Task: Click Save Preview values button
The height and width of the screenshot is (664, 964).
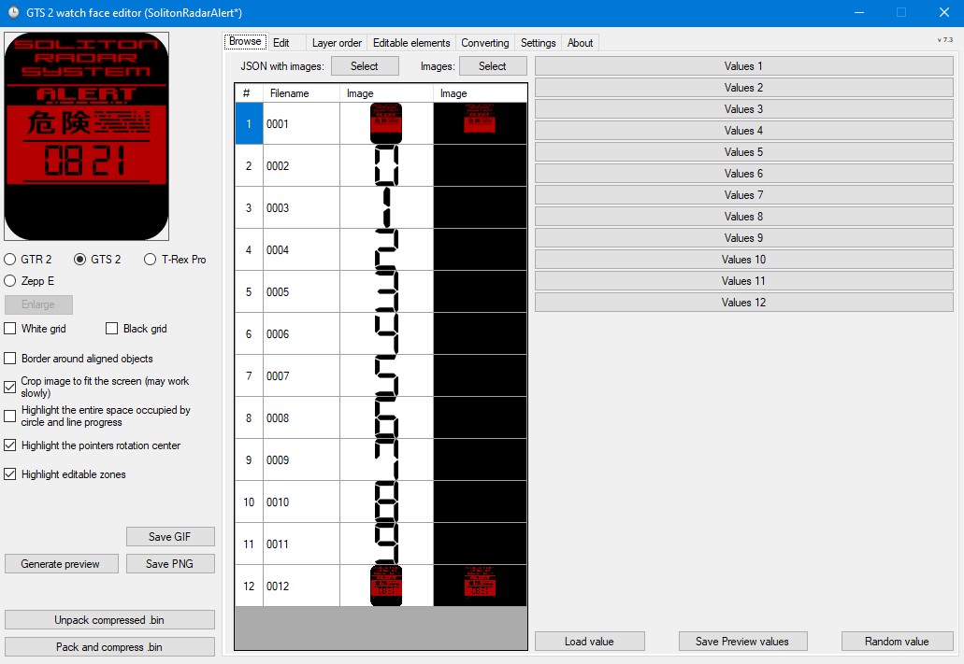Action: [x=742, y=642]
